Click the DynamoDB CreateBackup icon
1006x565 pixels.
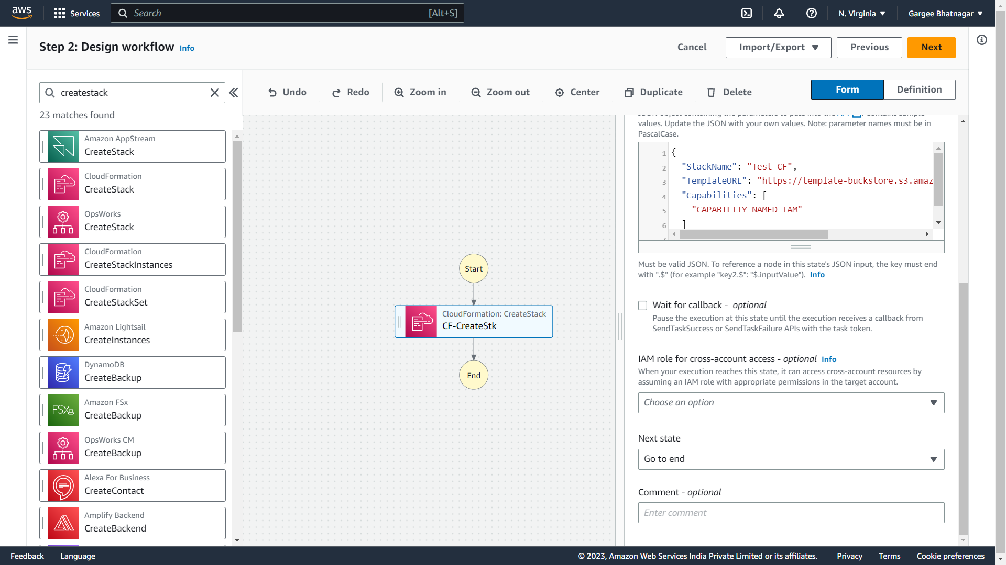pyautogui.click(x=63, y=372)
